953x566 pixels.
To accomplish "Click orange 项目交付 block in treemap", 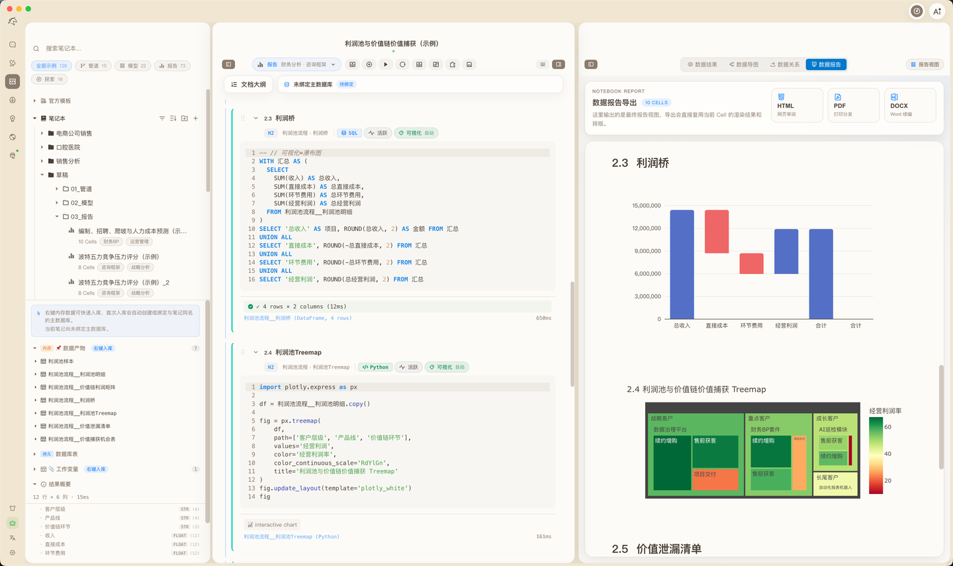I will [x=715, y=479].
